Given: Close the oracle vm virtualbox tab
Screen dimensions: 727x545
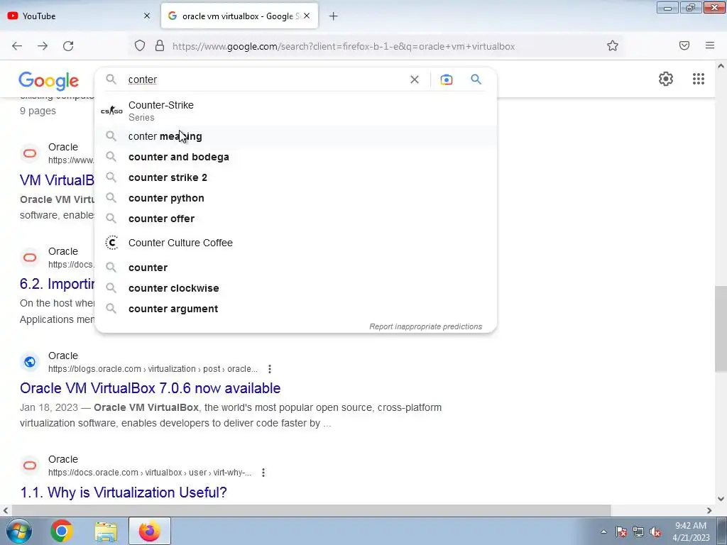Looking at the screenshot, I should [307, 16].
